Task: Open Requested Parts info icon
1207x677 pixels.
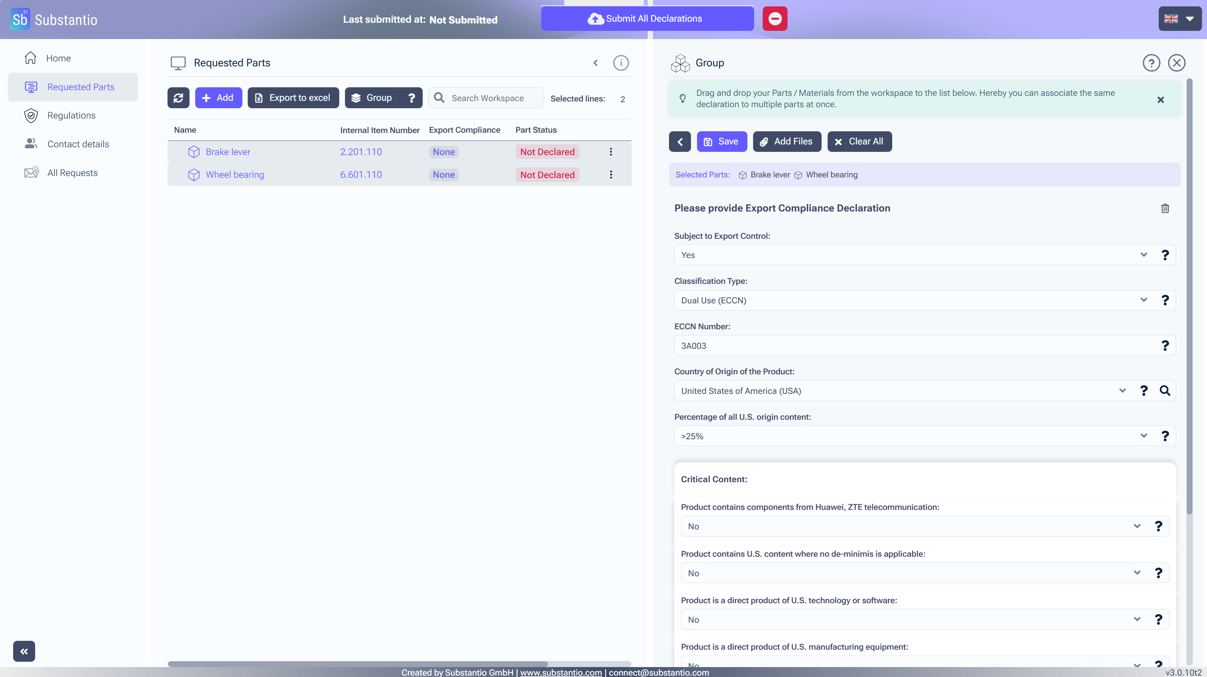Action: (621, 63)
